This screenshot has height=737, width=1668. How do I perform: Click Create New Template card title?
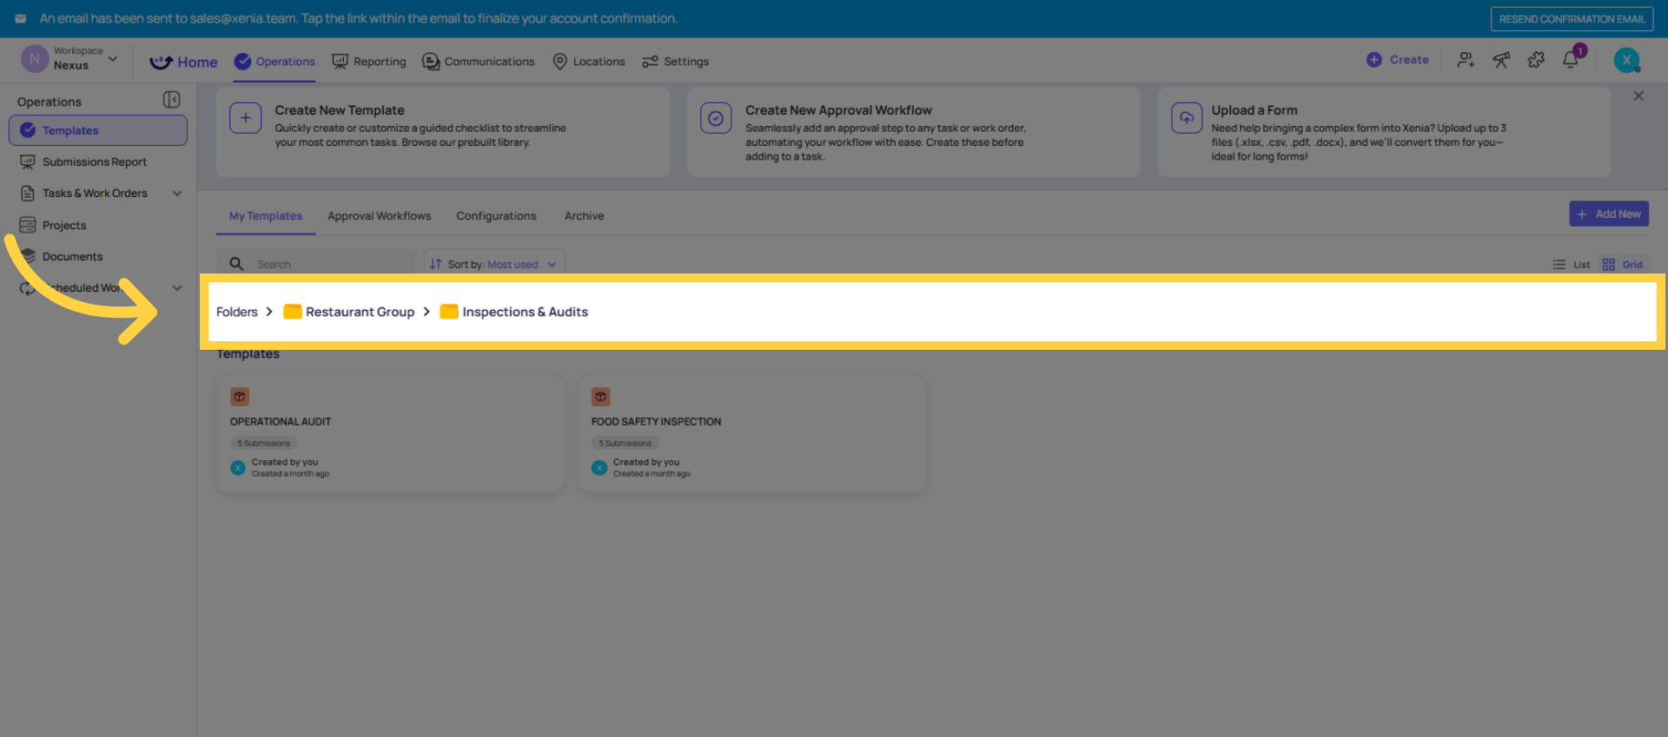click(x=340, y=110)
